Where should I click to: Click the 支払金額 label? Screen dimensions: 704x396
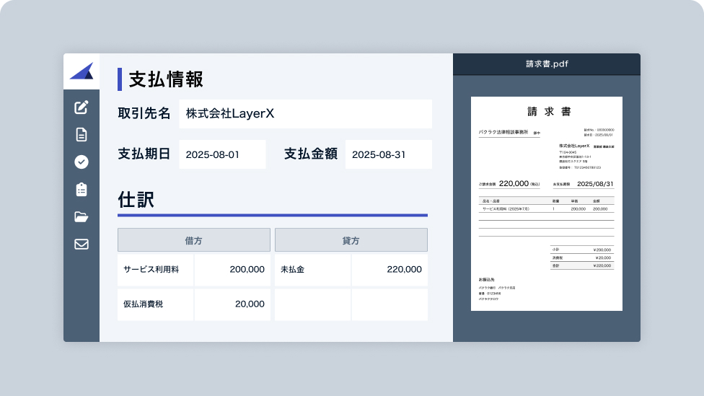pyautogui.click(x=311, y=154)
